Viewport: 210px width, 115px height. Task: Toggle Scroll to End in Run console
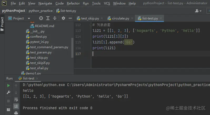pyautogui.click(x=16, y=106)
